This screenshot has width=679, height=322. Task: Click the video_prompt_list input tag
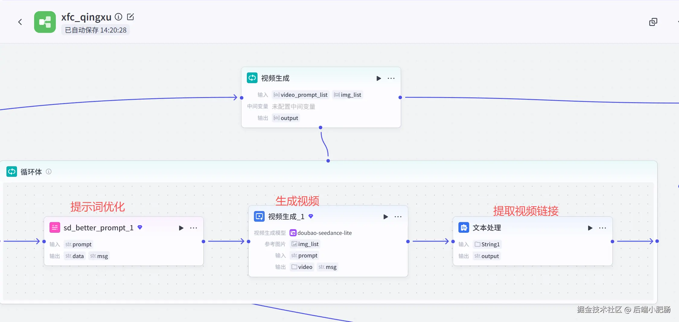301,95
